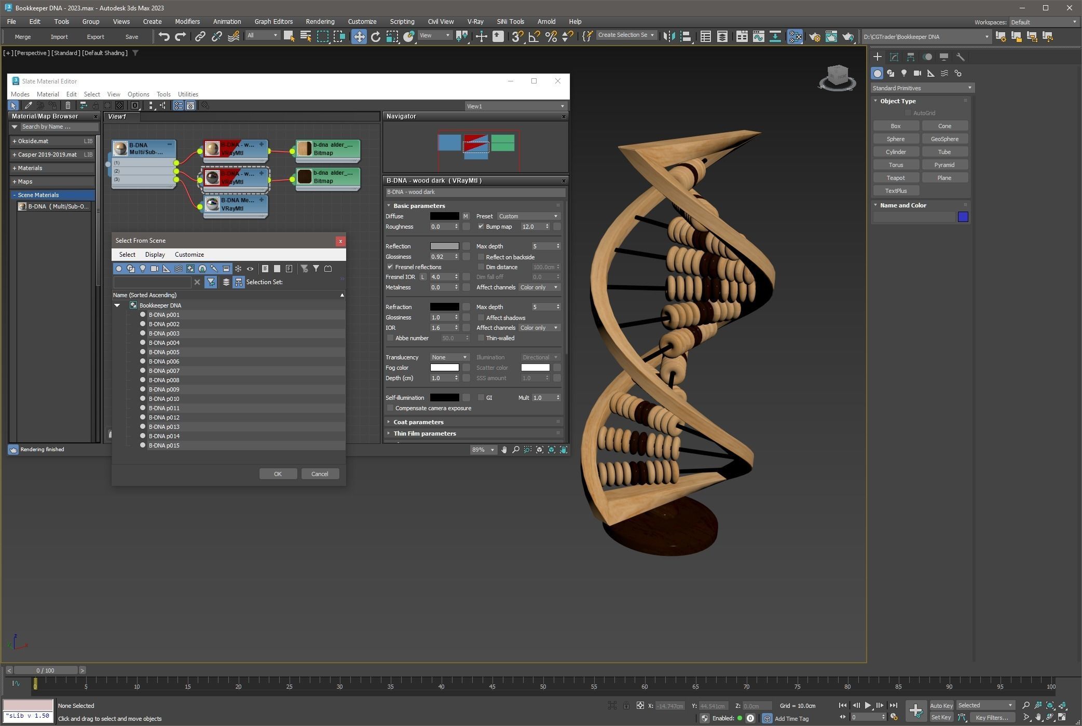The image size is (1082, 726).
Task: Click the Reflection color swatch
Action: pos(444,246)
